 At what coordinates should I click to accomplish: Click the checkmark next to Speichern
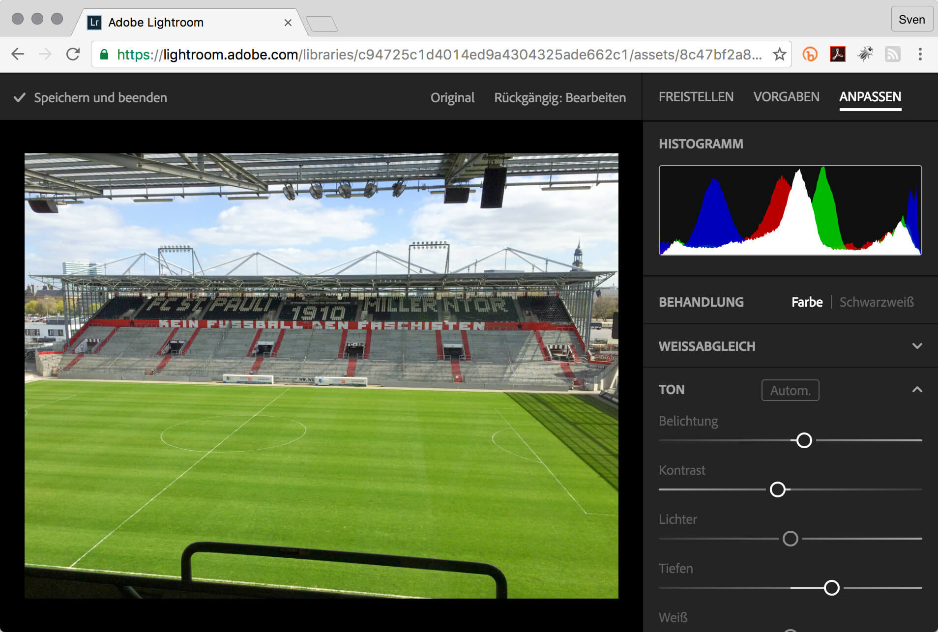[20, 98]
